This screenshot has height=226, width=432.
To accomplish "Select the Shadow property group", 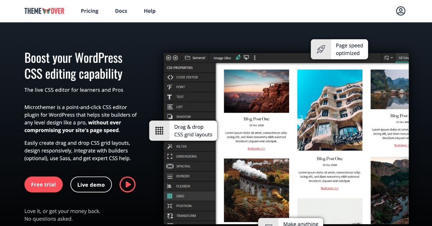I will [x=190, y=117].
